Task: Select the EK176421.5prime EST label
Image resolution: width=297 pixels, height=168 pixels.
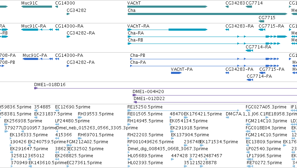Action: (203, 114)
